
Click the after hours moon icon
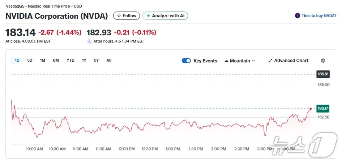pos(89,41)
